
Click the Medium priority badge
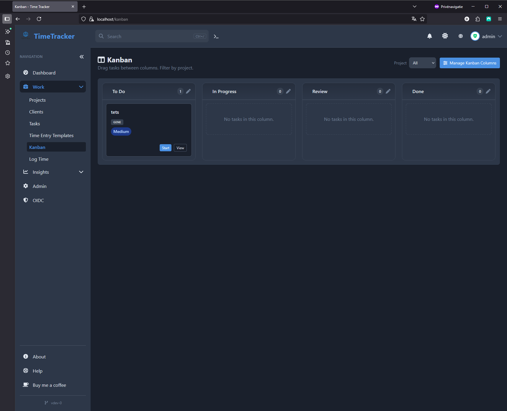121,131
